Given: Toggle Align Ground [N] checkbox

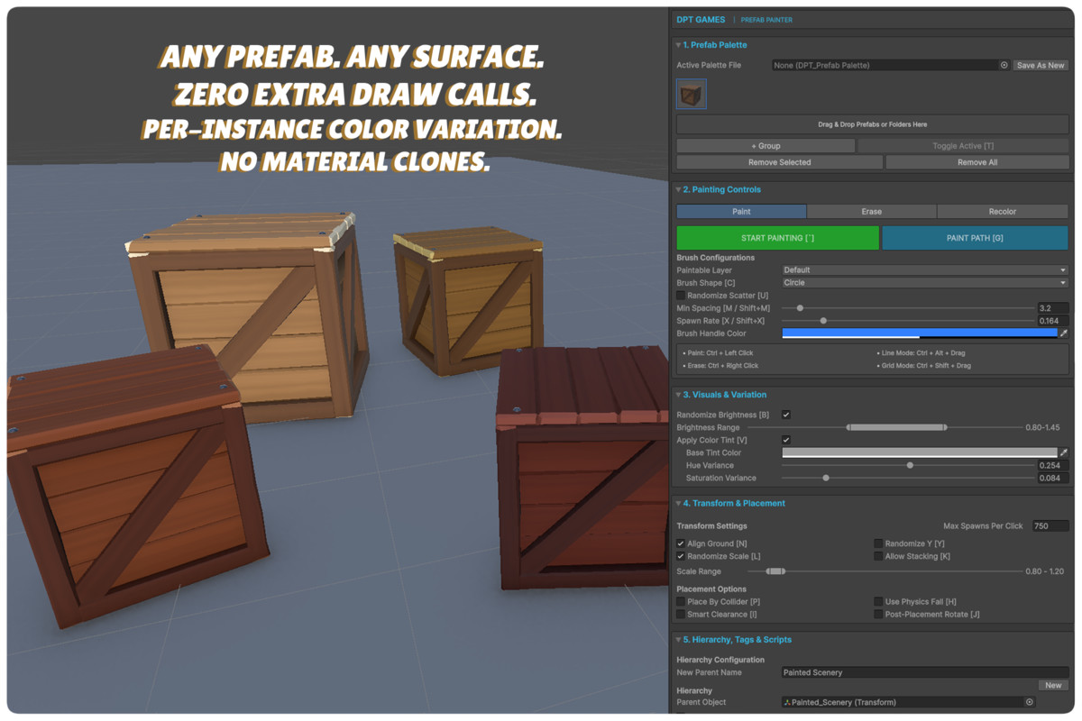Looking at the screenshot, I should click(x=681, y=543).
